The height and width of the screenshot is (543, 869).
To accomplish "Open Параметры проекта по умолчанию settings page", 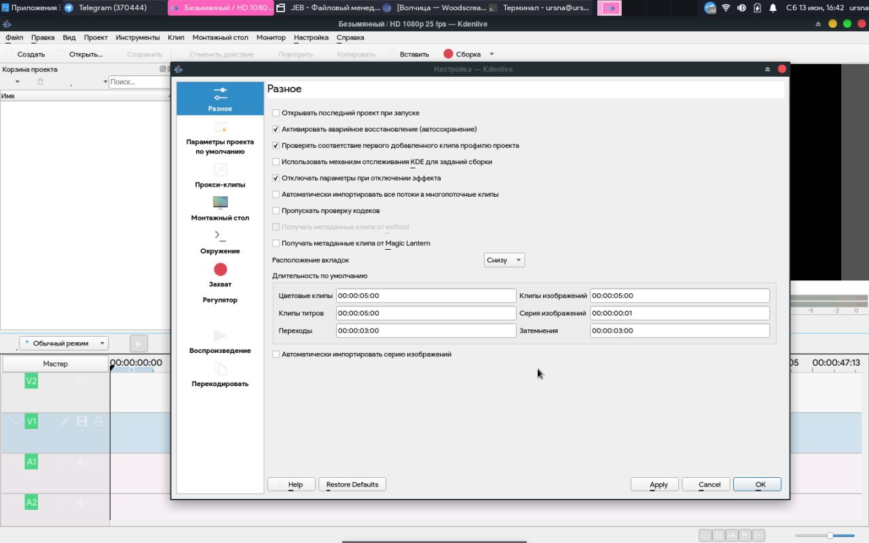I will (x=220, y=138).
